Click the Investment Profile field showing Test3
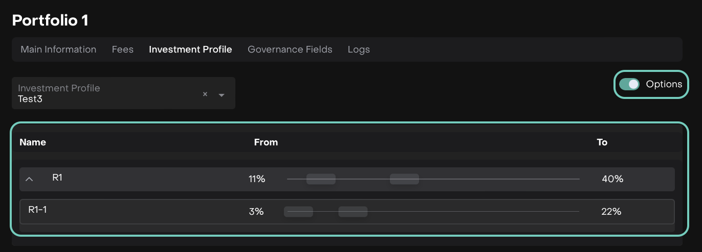The image size is (702, 252). 102,93
